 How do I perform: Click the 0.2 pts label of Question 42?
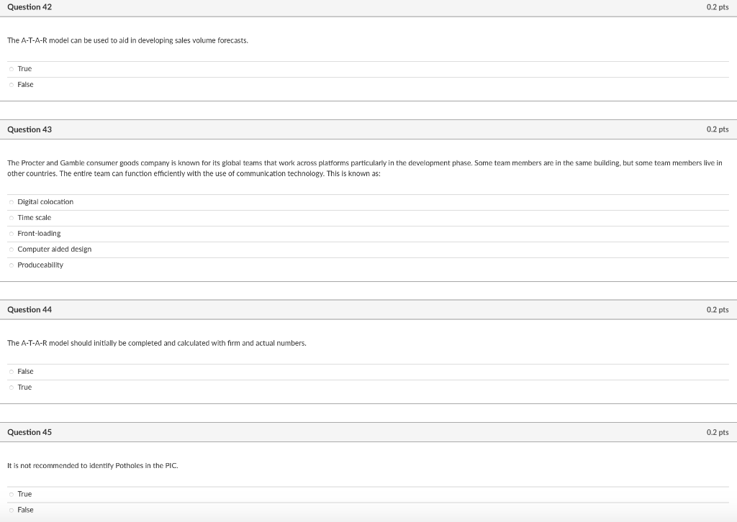click(x=718, y=7)
